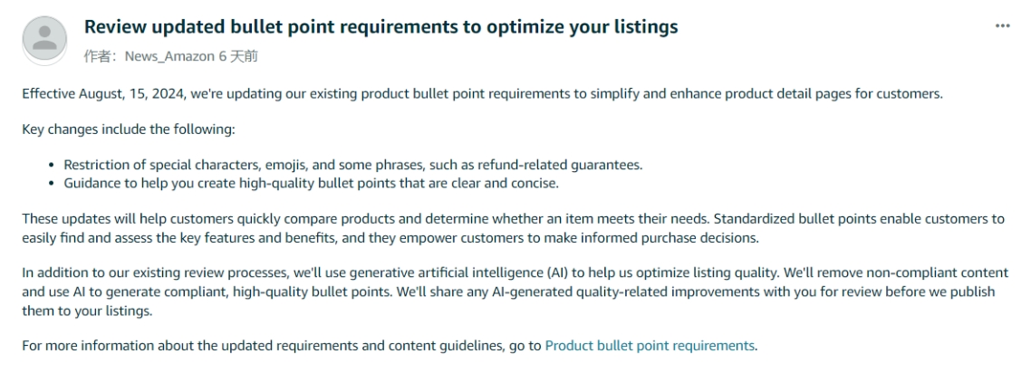Click the paragraph starting "In addition to our existing"
This screenshot has width=1031, height=373.
coord(515,292)
